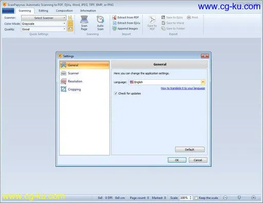This screenshot has width=263, height=203.
Task: Click the Print icon in Export group
Action: (189, 17)
